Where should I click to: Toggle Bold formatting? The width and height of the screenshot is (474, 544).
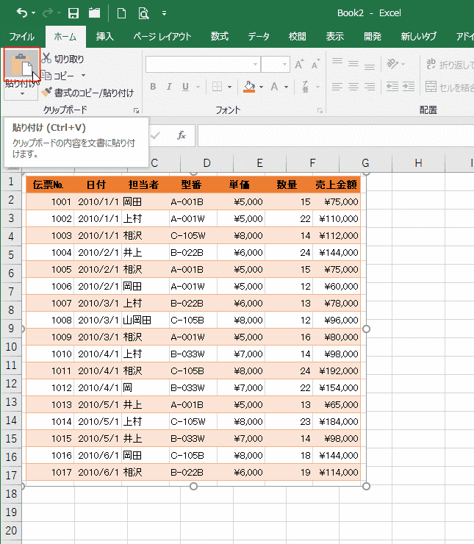153,87
